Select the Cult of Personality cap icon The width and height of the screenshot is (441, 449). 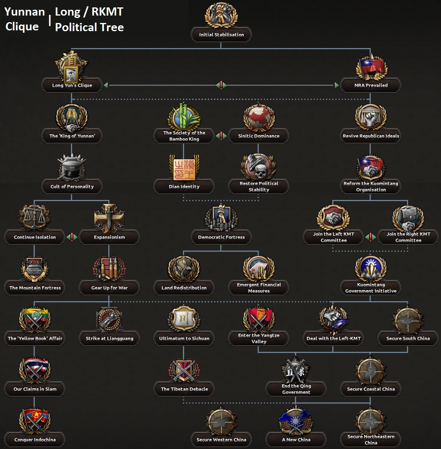[x=72, y=168]
